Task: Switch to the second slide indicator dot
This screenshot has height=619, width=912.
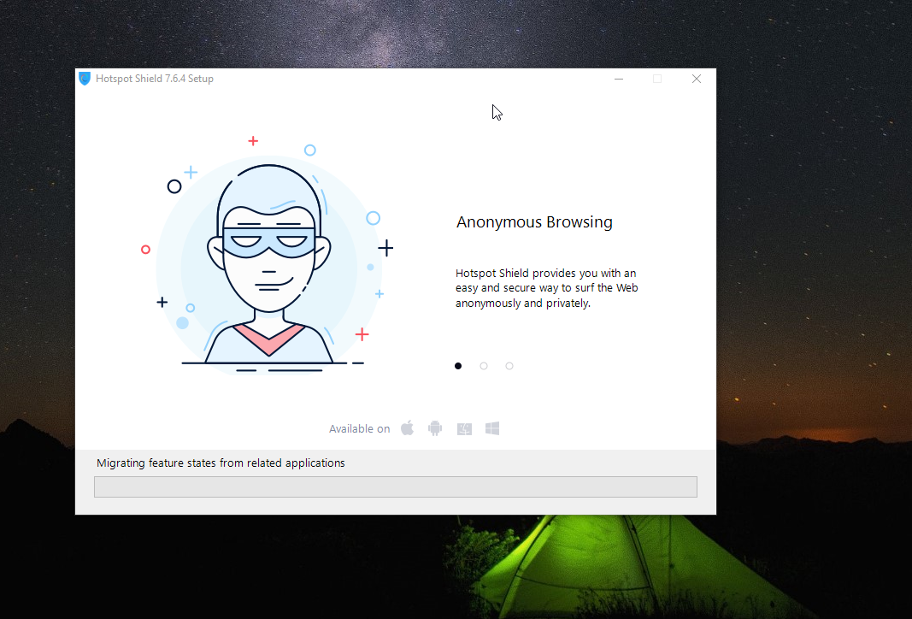Action: [483, 366]
